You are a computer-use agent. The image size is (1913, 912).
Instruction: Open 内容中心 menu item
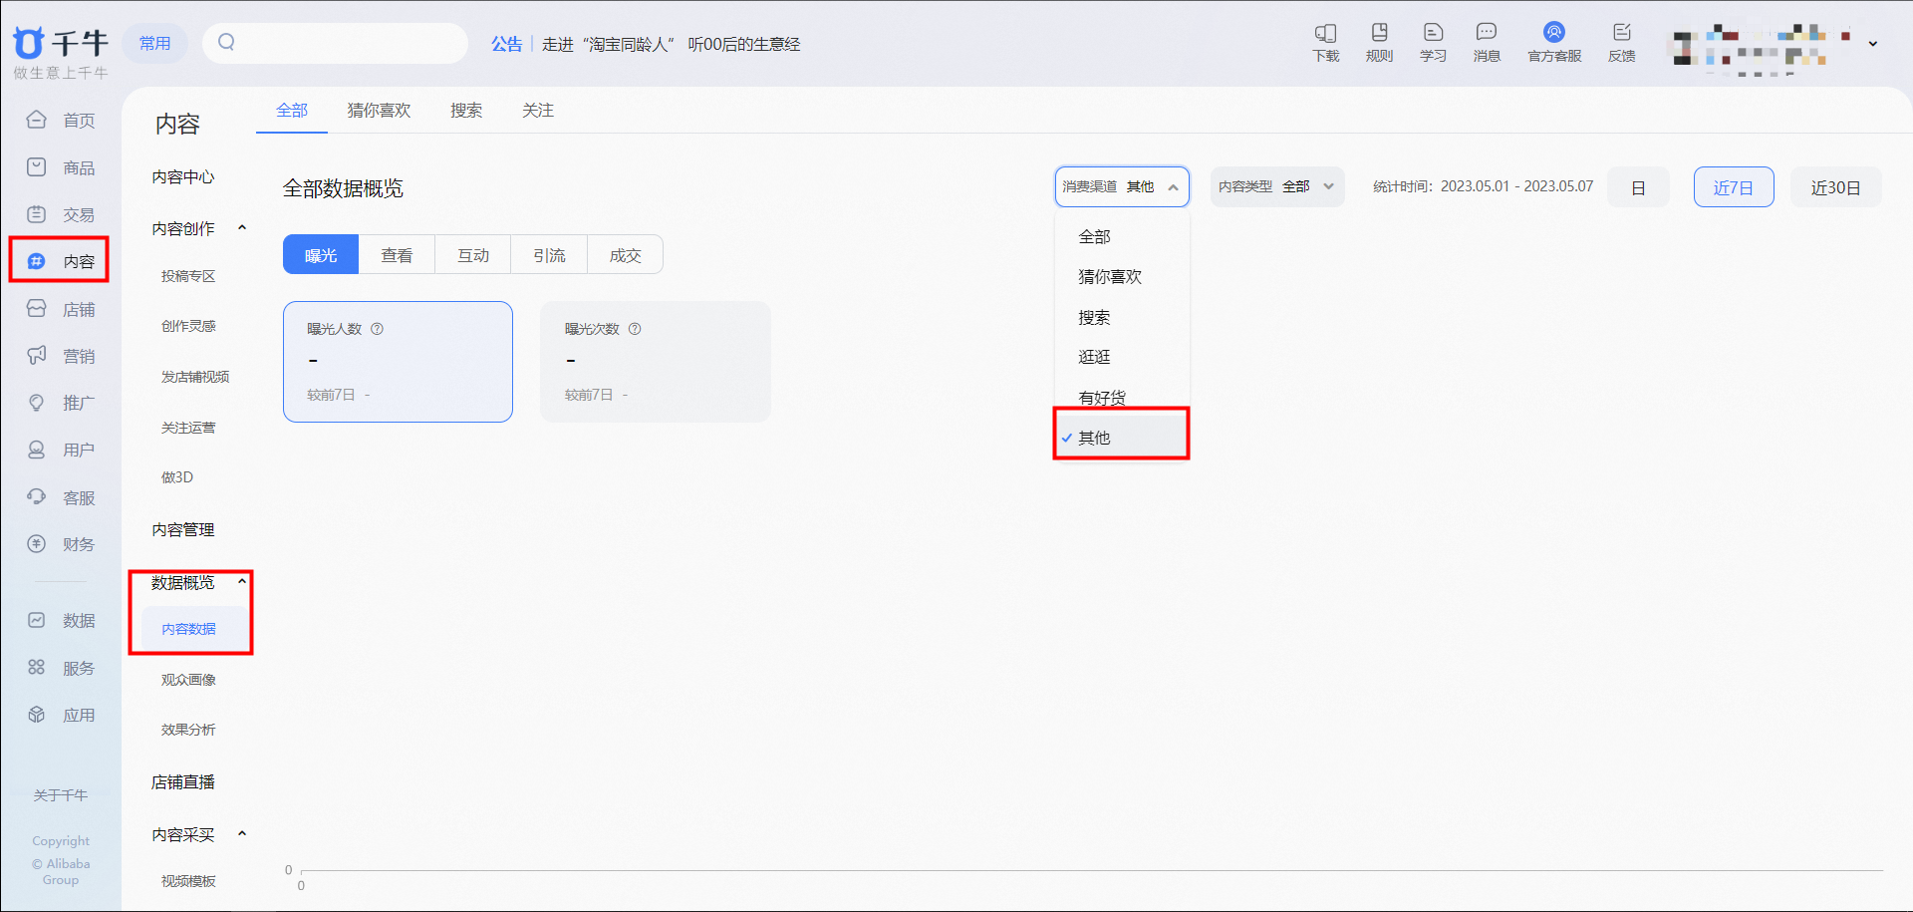click(x=183, y=176)
